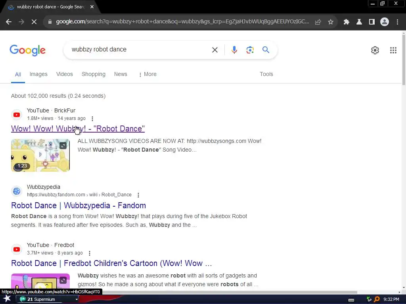This screenshot has width=406, height=304.
Task: Open Robot Dance Fredbot Children's Cartoon link
Action: coord(111,263)
